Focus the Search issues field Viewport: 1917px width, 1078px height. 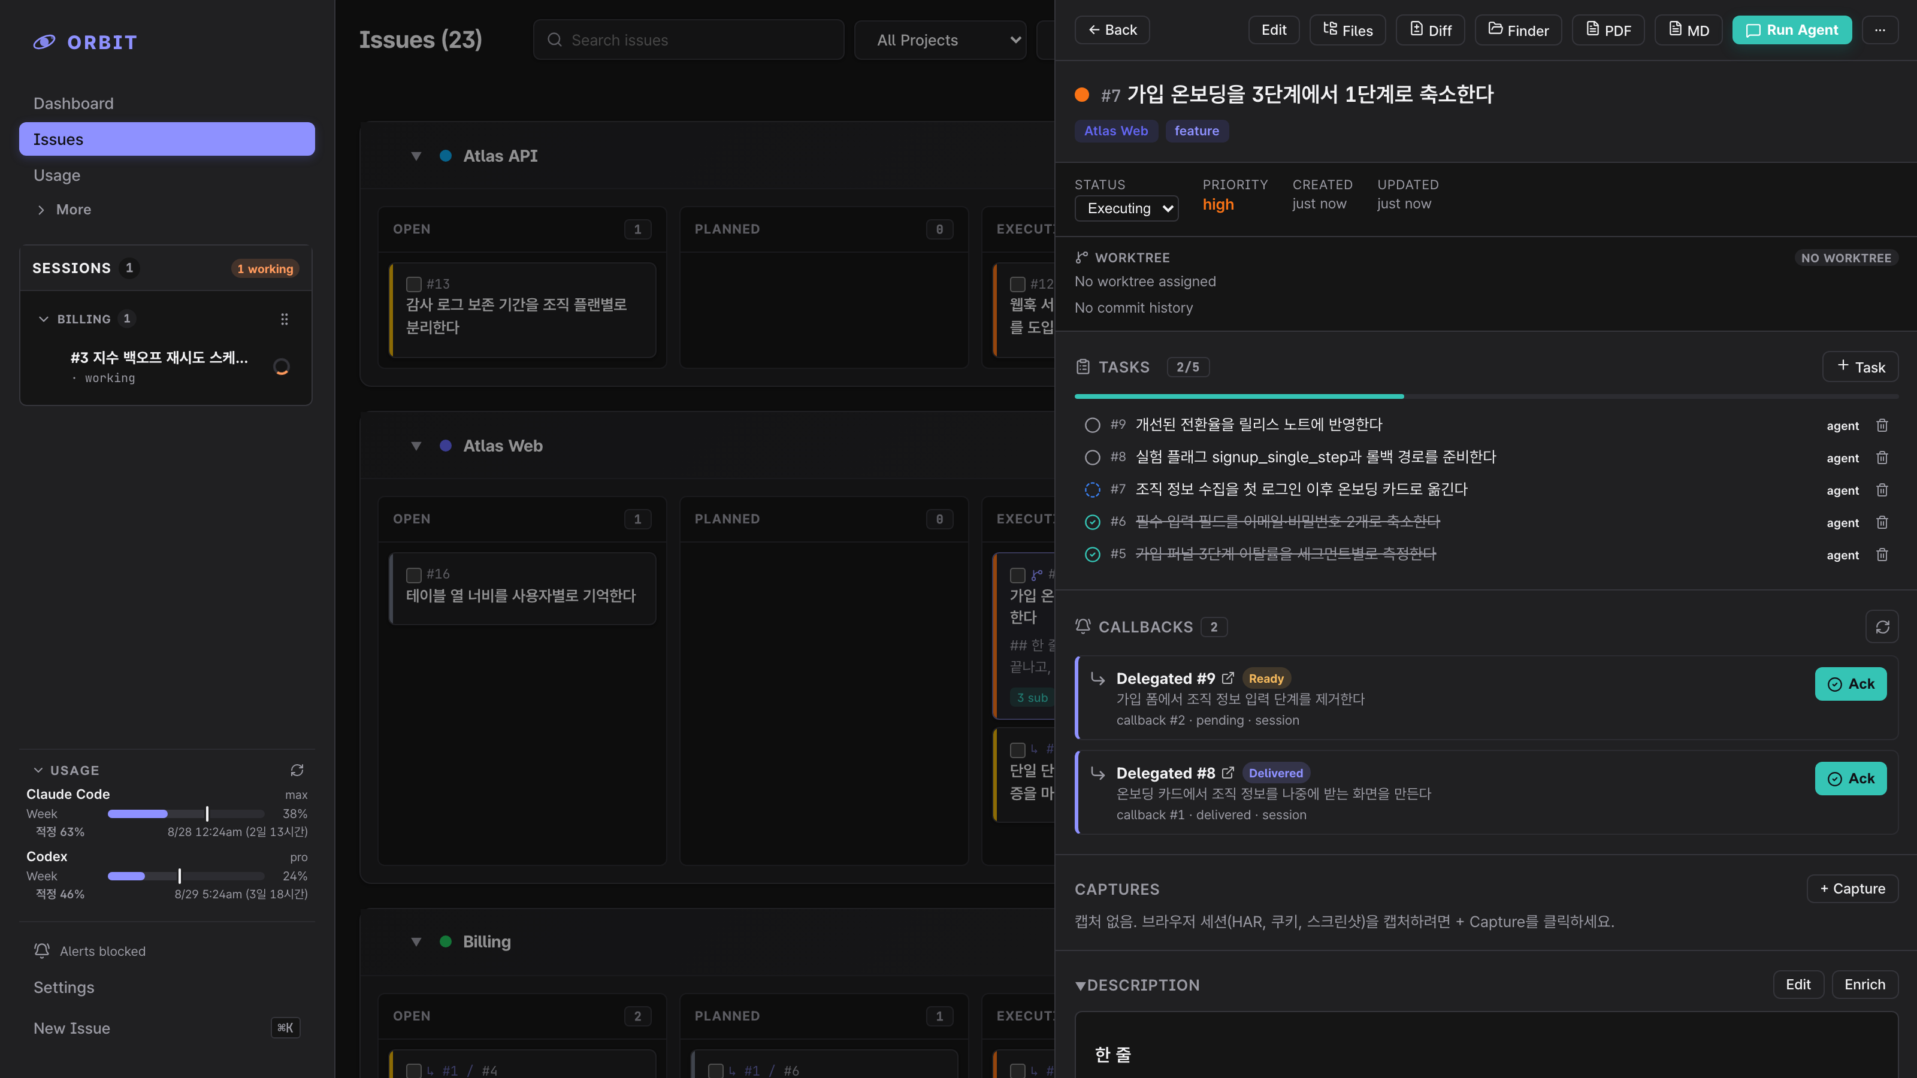[x=688, y=40]
